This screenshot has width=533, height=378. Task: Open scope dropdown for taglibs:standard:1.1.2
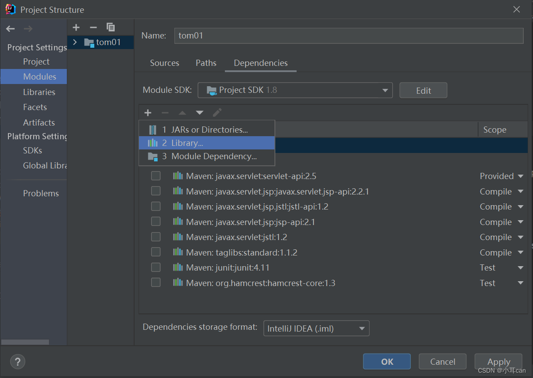(521, 252)
